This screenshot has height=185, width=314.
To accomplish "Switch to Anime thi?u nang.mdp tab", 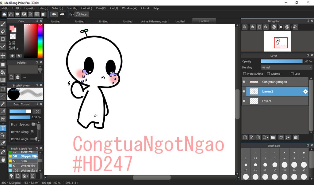I will (154, 21).
